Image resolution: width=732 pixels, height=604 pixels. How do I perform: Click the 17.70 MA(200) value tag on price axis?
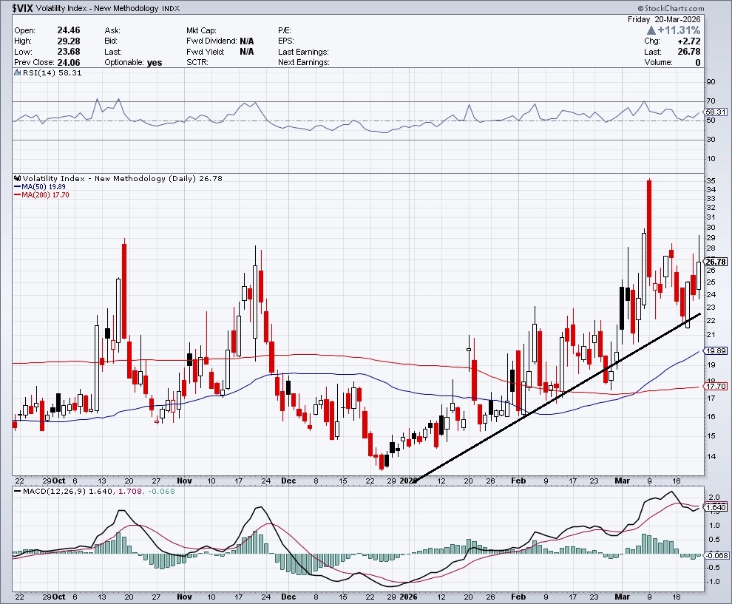tap(716, 387)
